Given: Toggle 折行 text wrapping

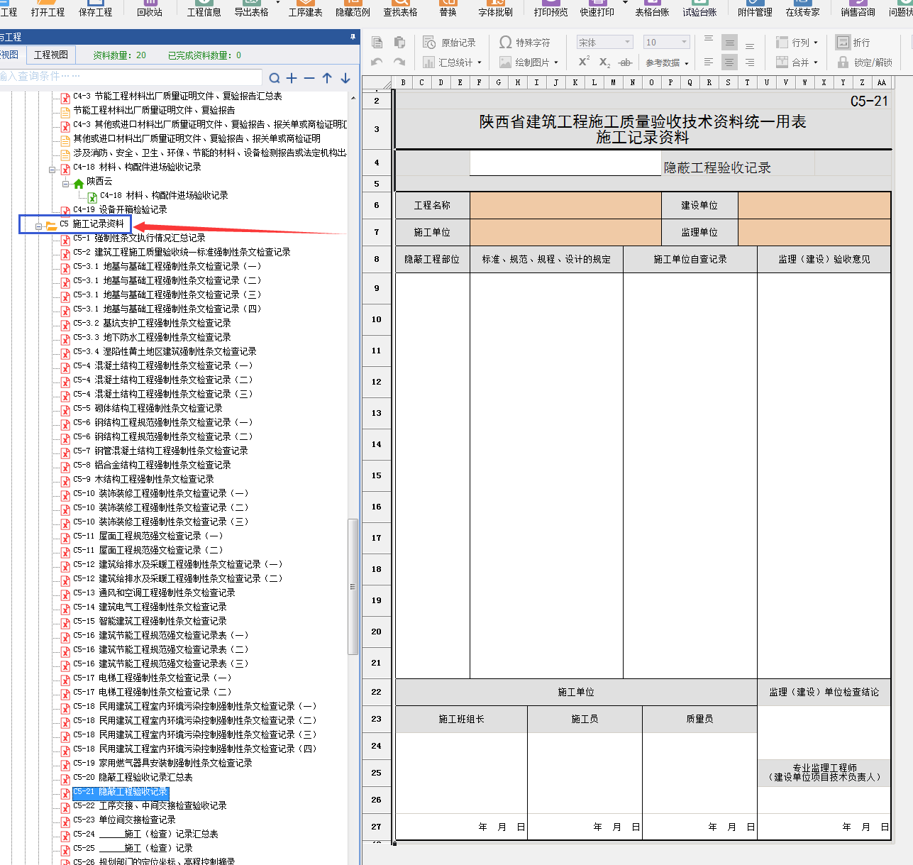Looking at the screenshot, I should pyautogui.click(x=853, y=43).
